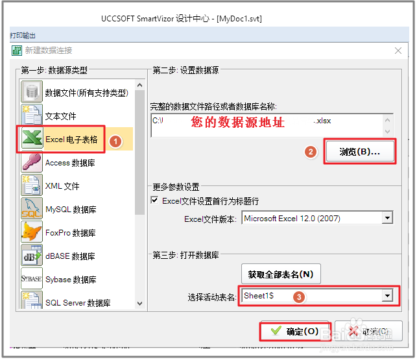Click the Browse (浏览) button
This screenshot has width=417, height=362.
pos(360,152)
